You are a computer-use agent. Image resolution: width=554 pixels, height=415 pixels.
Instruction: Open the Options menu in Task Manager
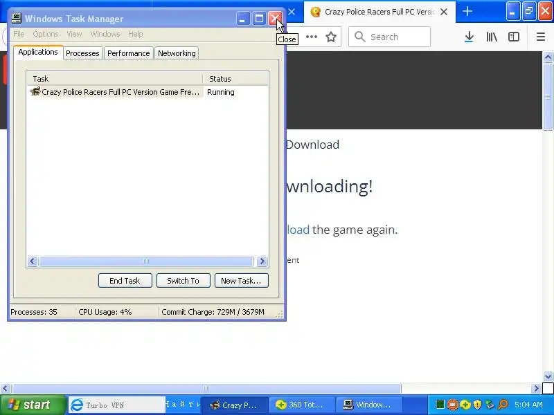(46, 34)
